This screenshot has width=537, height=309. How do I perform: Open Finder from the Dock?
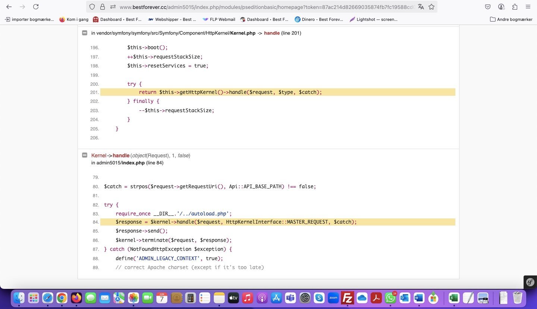[x=19, y=298]
